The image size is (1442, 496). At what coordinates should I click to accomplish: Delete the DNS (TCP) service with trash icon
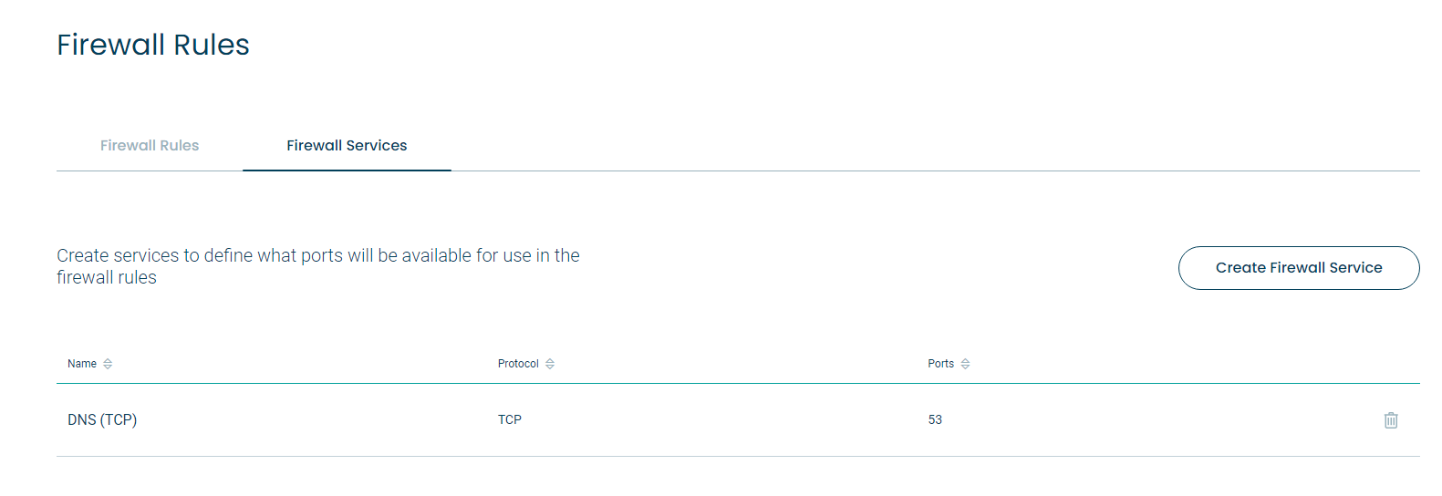[x=1390, y=420]
